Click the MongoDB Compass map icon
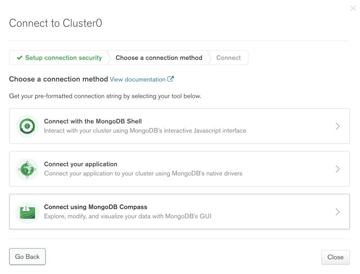Viewport: 360px width, 274px height. click(27, 212)
